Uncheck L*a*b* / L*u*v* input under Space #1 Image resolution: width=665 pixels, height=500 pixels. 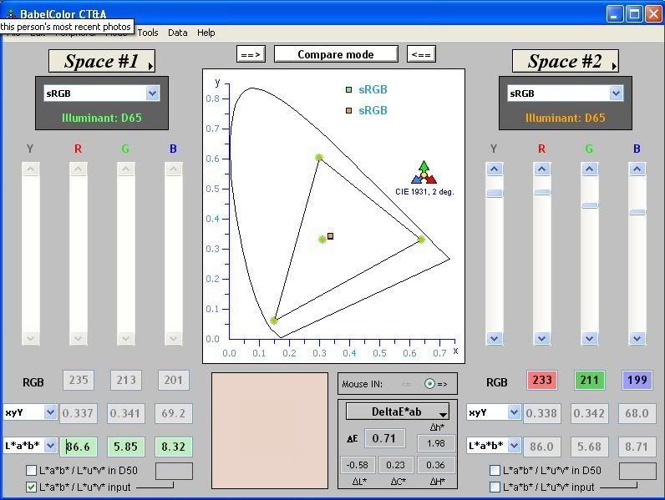tap(32, 487)
